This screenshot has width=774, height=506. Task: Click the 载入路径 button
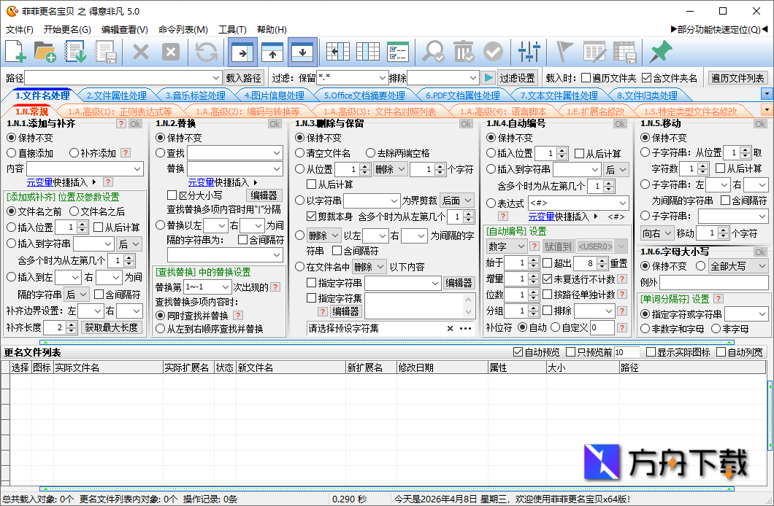point(244,78)
